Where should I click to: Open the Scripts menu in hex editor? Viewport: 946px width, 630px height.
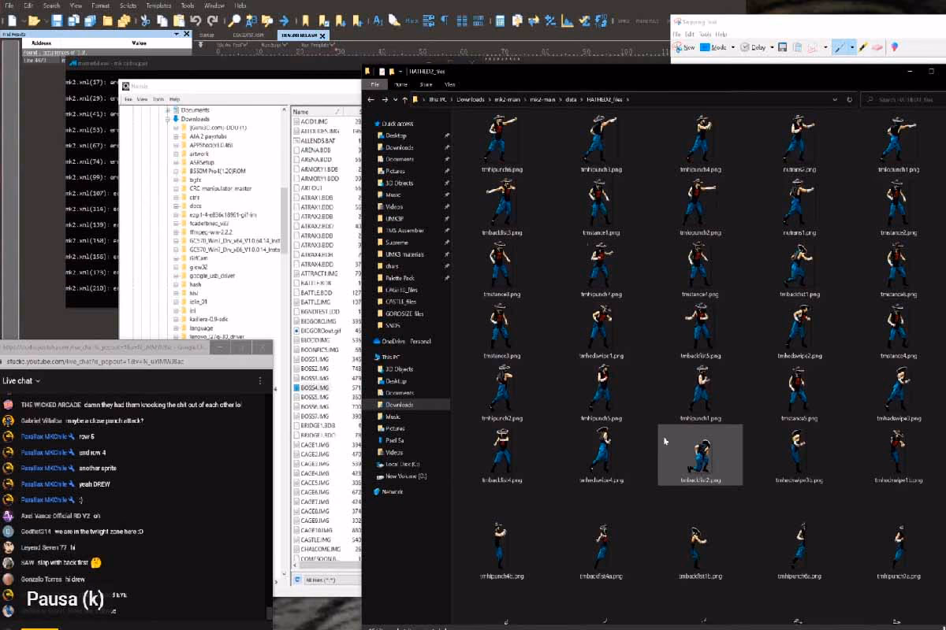pyautogui.click(x=128, y=5)
